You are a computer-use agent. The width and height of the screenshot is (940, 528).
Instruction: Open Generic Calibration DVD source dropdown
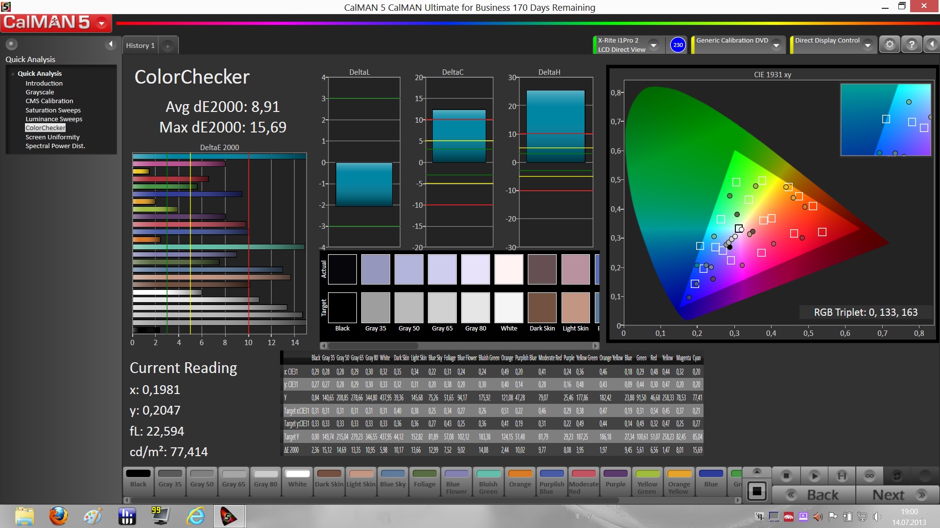point(776,45)
